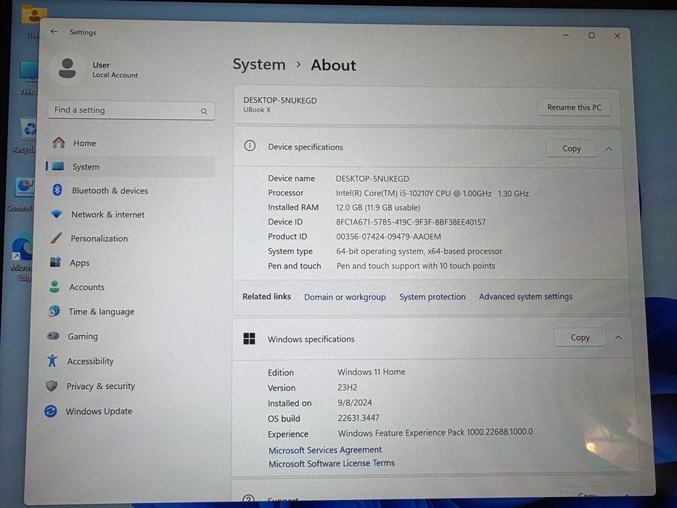Collapse the Windows specifications section
This screenshot has height=508, width=677.
tap(618, 337)
